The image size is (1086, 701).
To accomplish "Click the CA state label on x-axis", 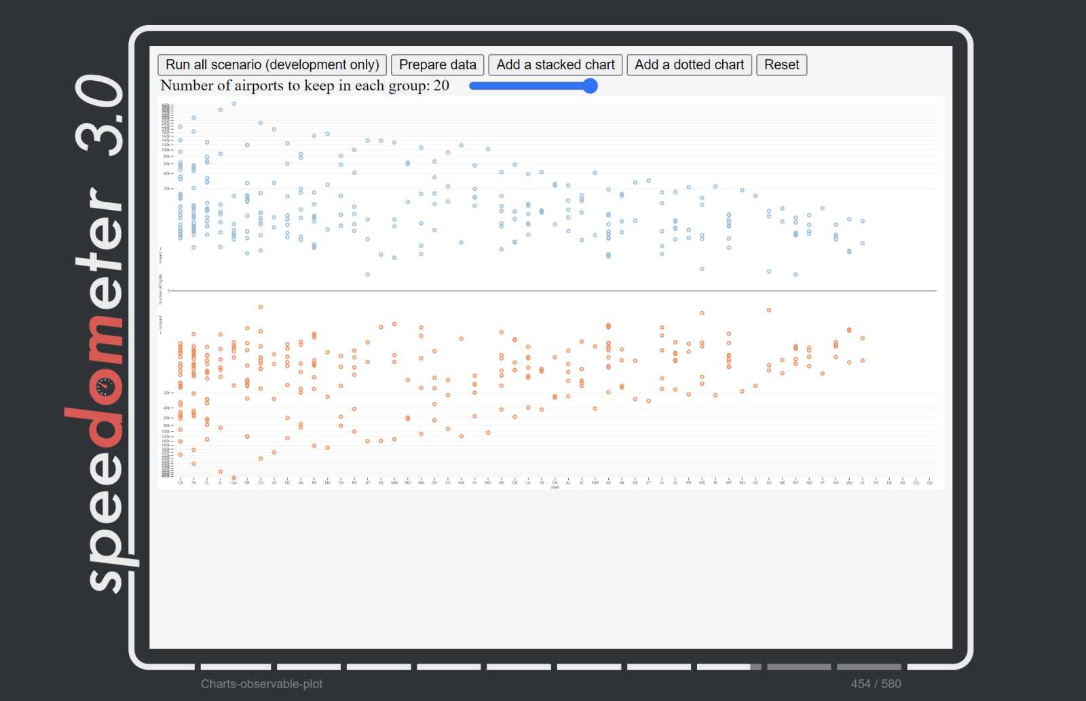I will [x=181, y=482].
